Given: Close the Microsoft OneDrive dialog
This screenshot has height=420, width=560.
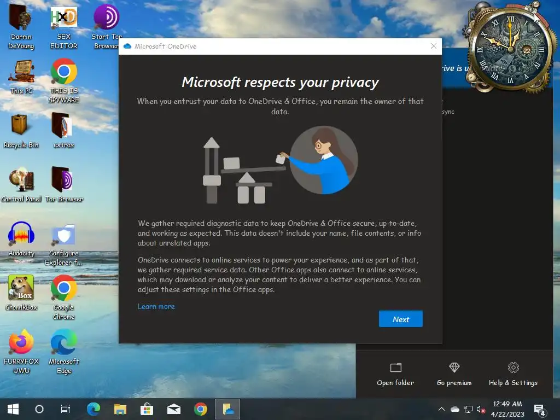Looking at the screenshot, I should (x=433, y=46).
